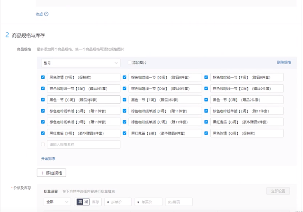Edit 黑红鬼笛【F调】(豪华赠品9件套) field
This screenshot has height=212, width=303.
83,133
